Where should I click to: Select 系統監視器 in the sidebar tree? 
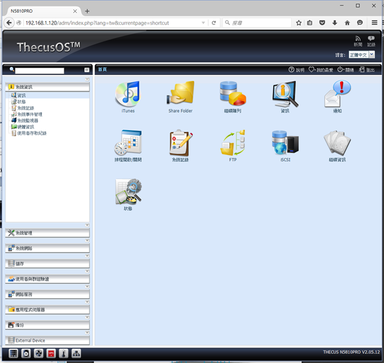tap(28, 121)
